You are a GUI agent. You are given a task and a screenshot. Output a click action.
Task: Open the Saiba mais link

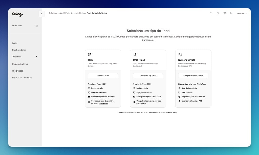click(x=103, y=103)
